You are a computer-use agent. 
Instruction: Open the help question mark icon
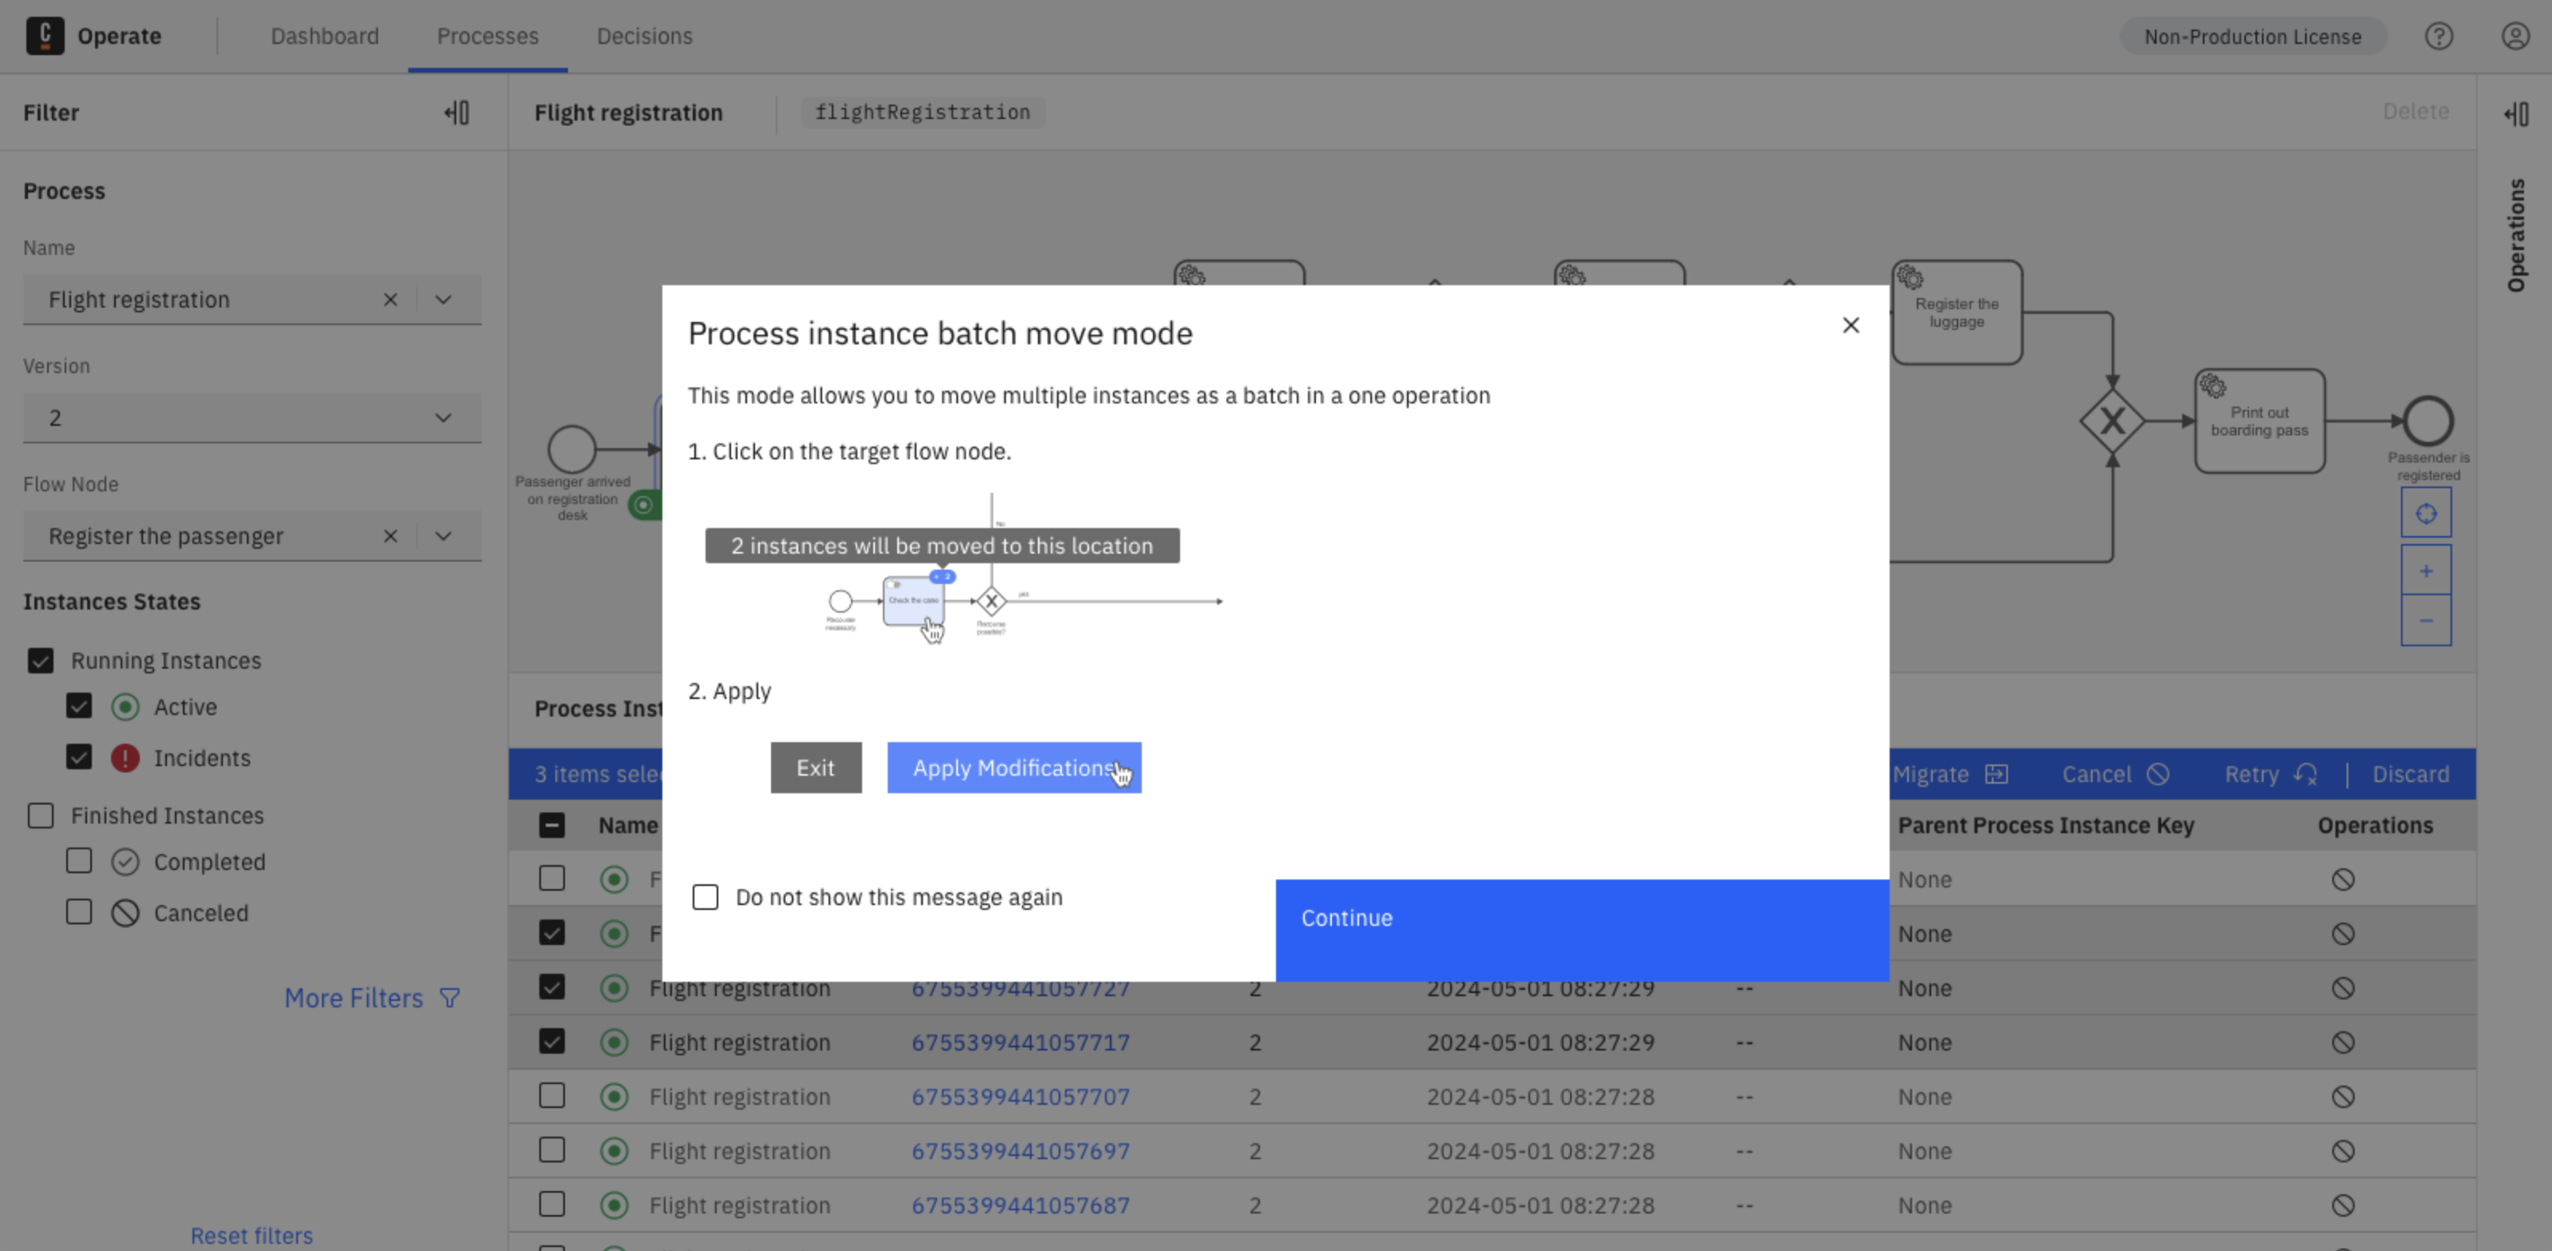[x=2439, y=37]
